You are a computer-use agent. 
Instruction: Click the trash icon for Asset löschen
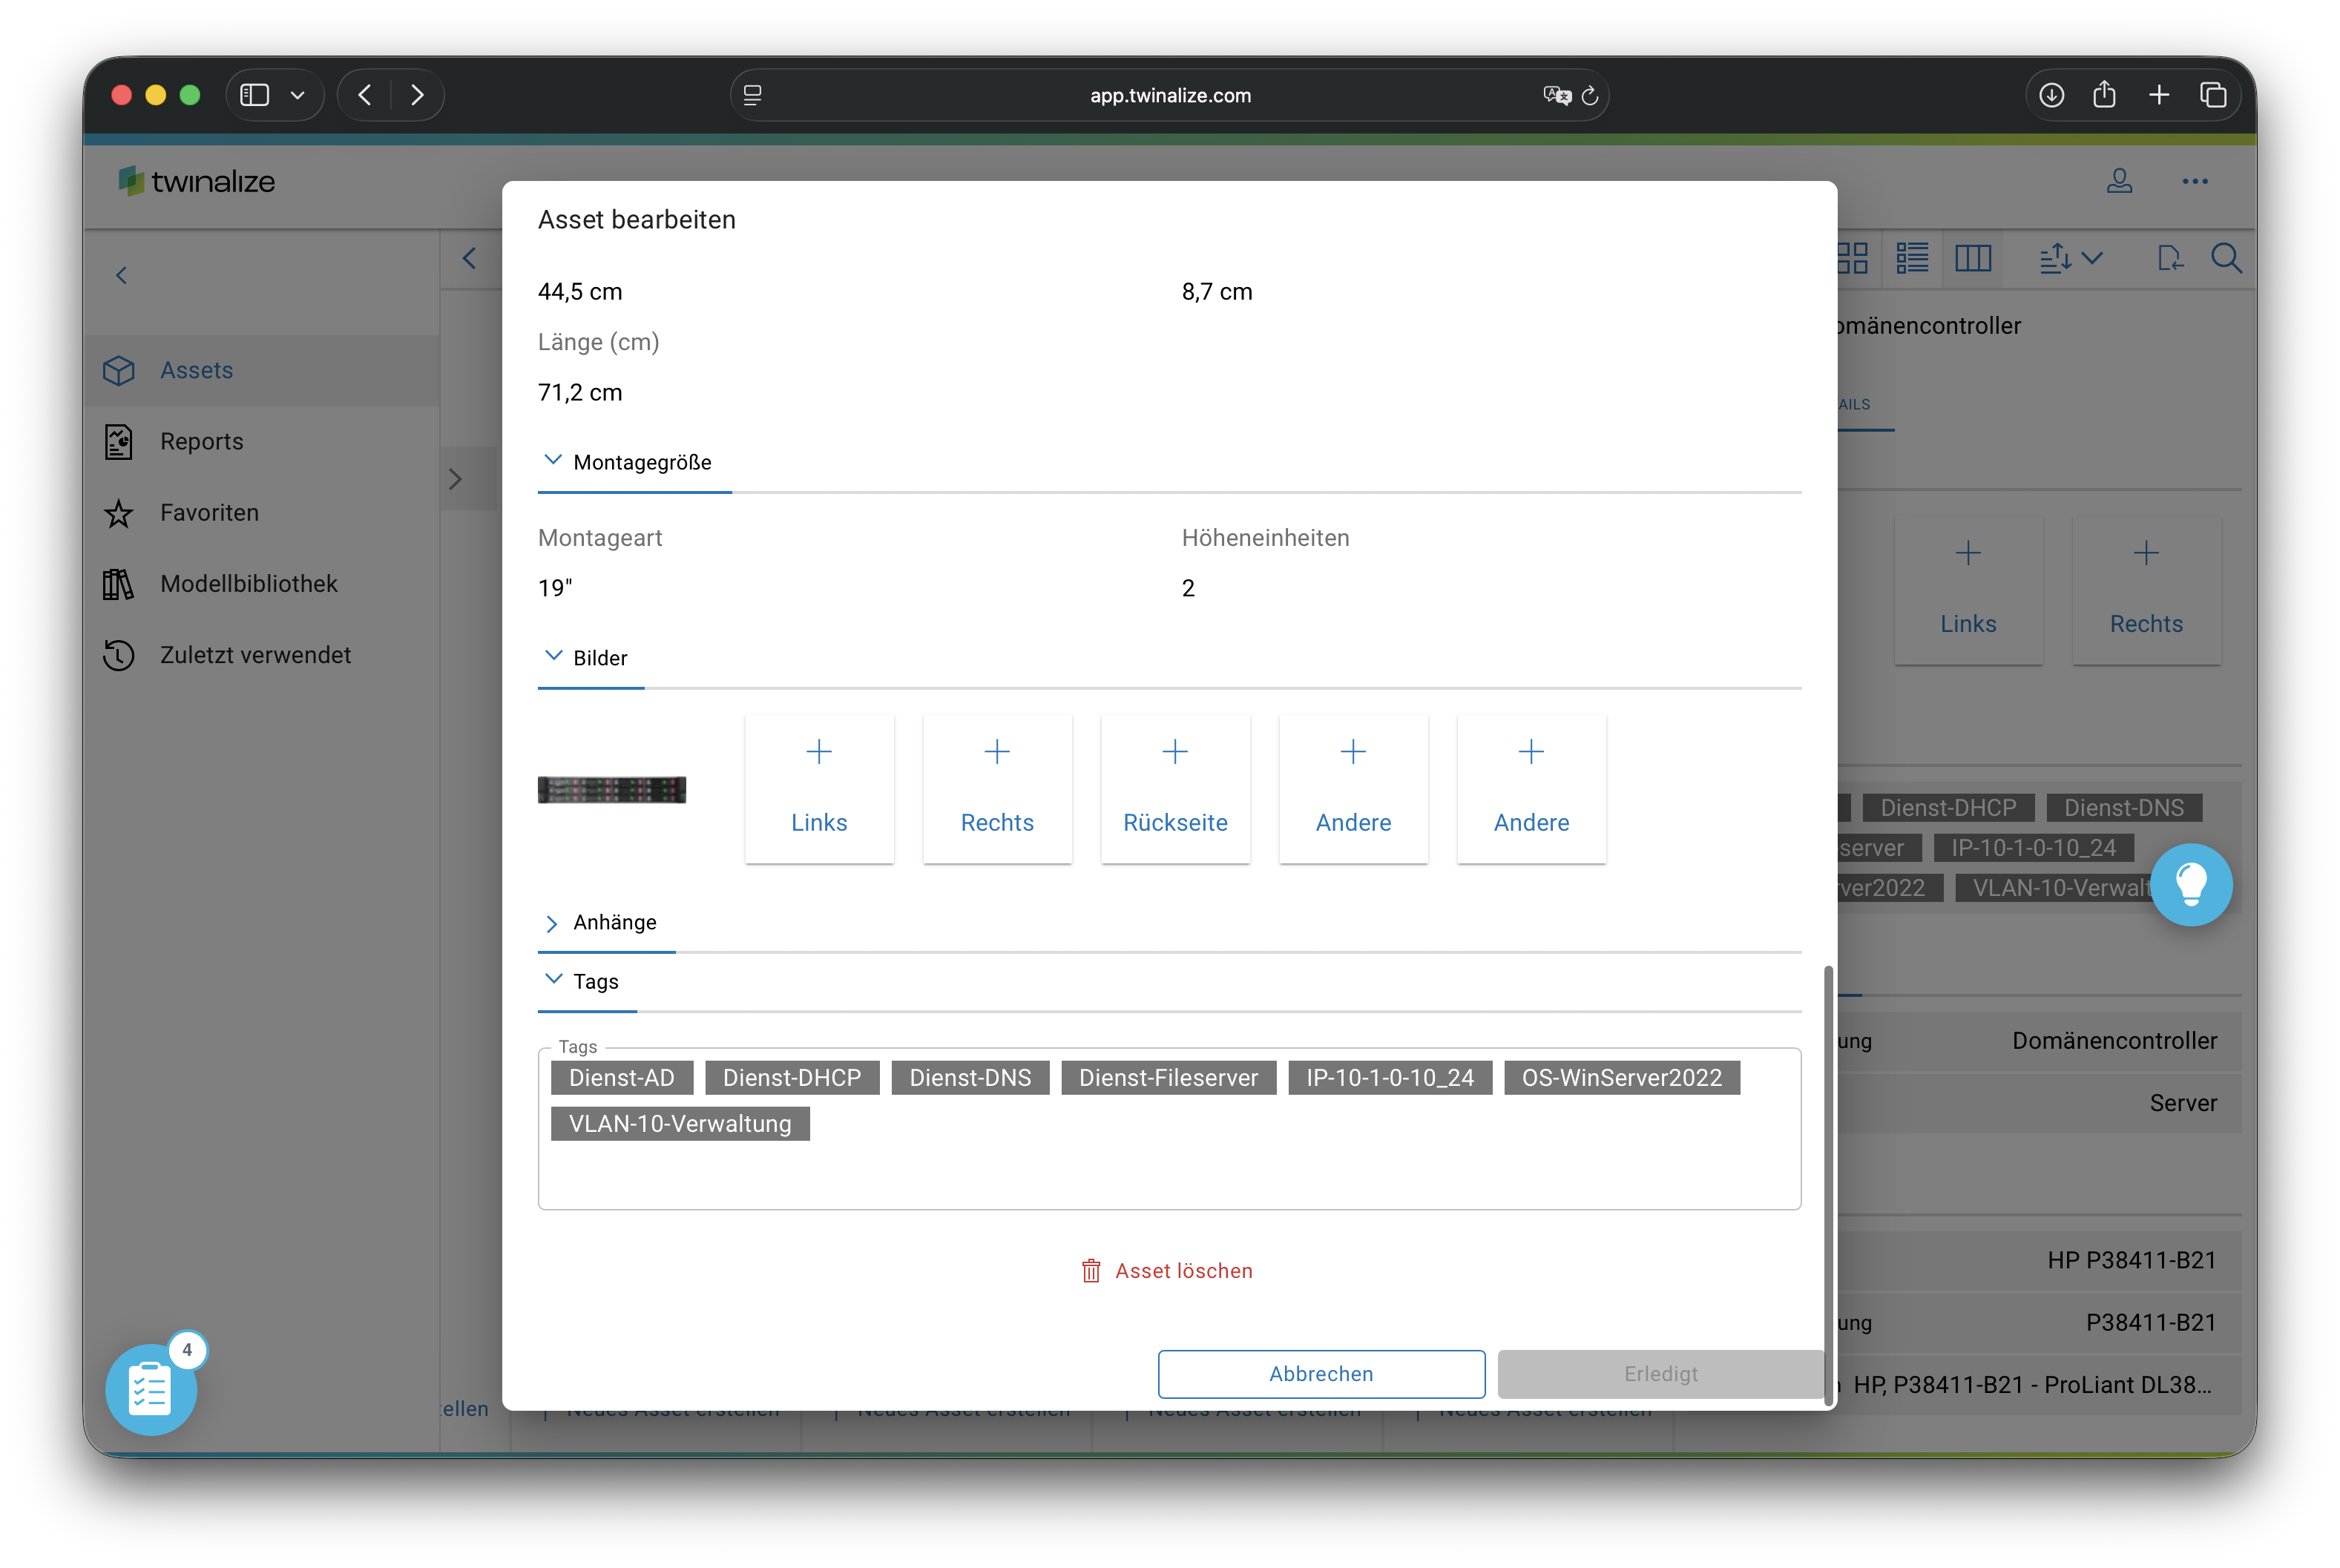1091,1271
